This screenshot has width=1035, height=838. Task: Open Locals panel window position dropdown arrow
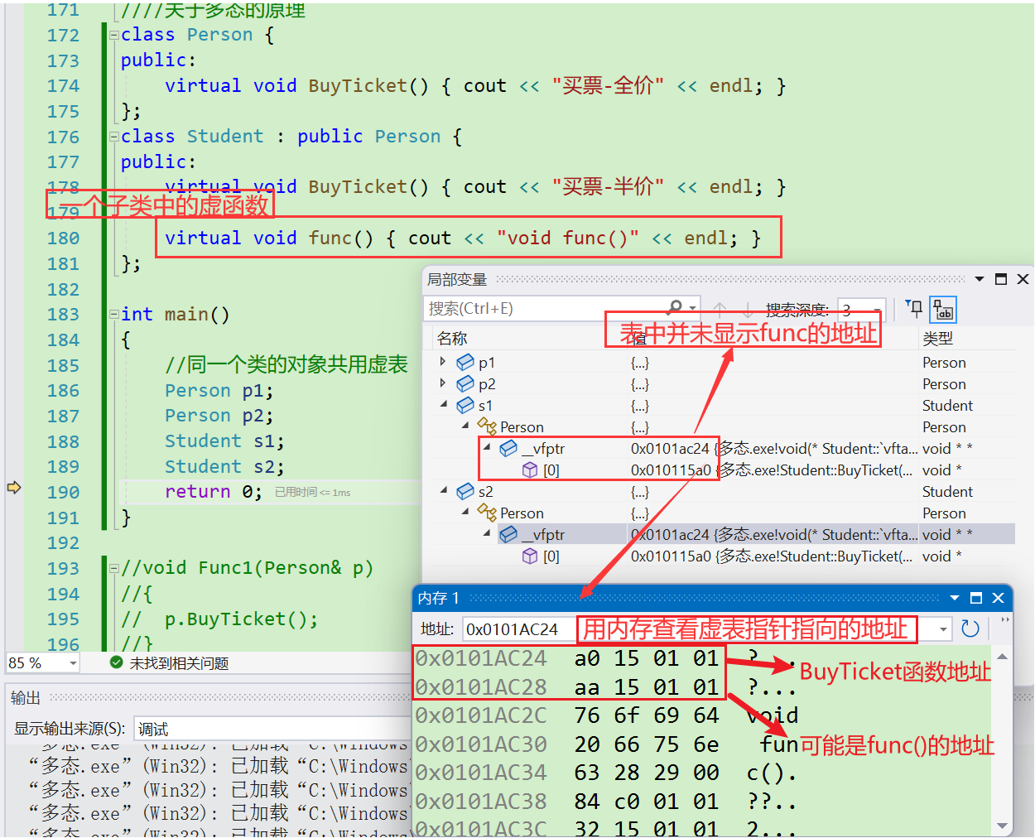980,279
